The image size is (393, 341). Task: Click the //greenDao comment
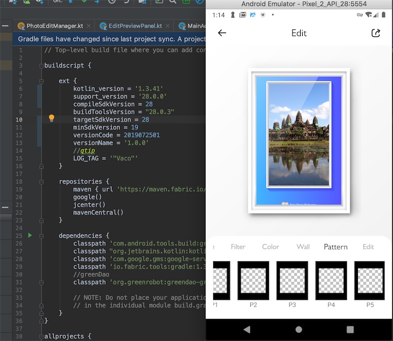click(91, 274)
